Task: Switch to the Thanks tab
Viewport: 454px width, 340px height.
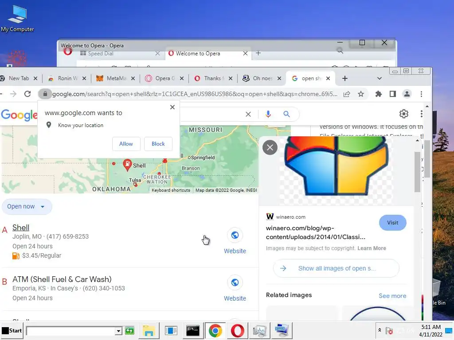Action: [x=212, y=78]
